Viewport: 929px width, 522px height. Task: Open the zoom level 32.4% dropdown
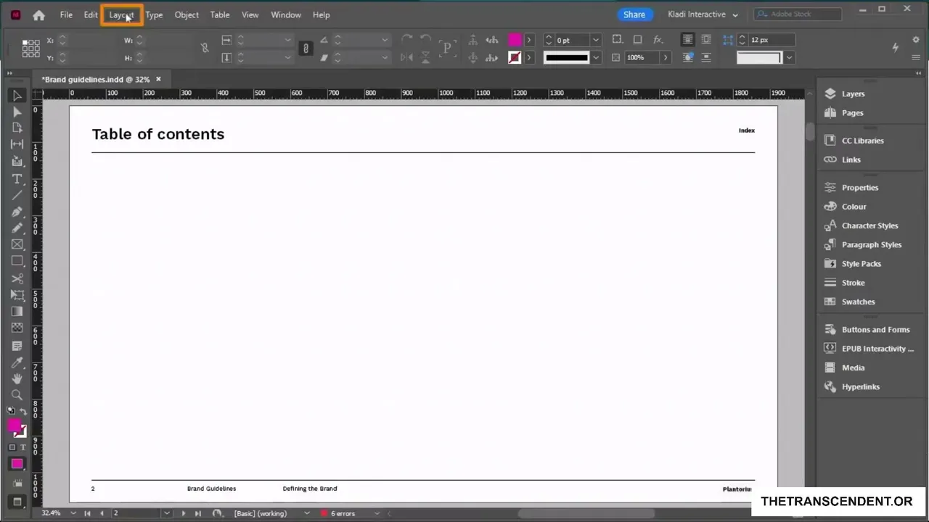point(73,513)
